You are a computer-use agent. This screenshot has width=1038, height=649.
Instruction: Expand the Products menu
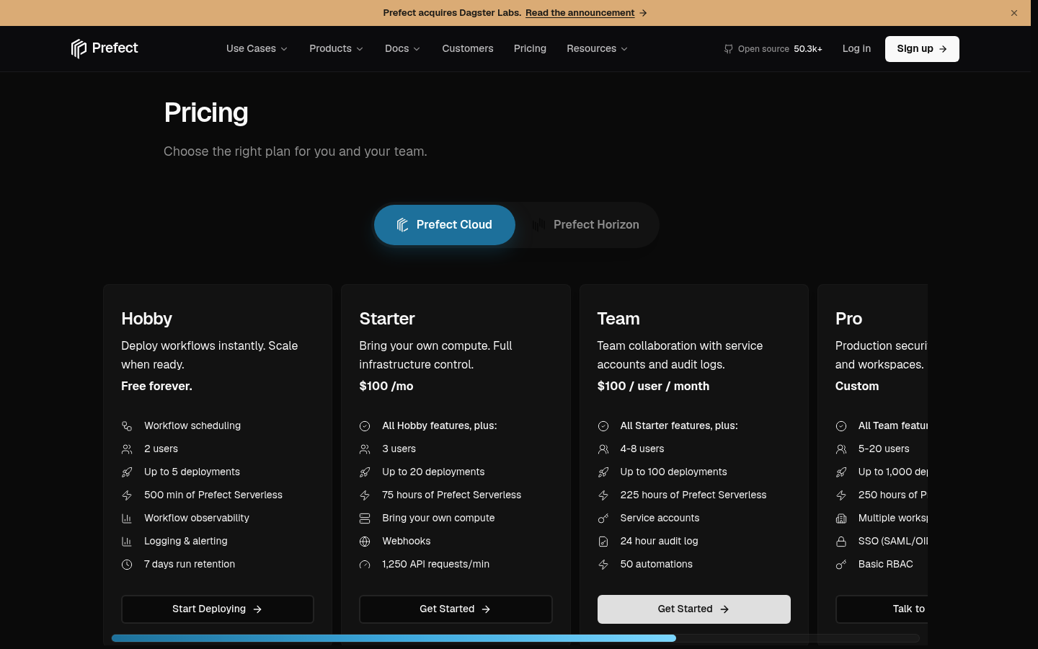[x=336, y=48]
